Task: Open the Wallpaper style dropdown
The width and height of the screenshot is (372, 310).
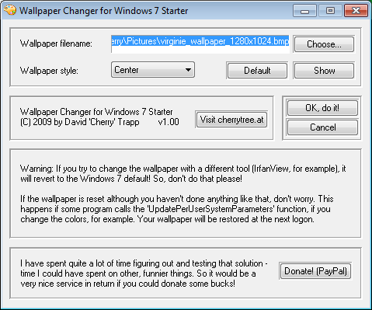Action: point(153,70)
